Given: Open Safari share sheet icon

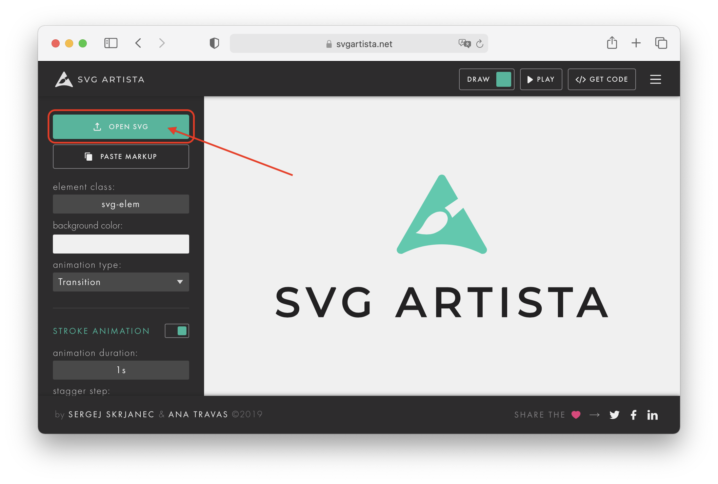Looking at the screenshot, I should pos(612,43).
